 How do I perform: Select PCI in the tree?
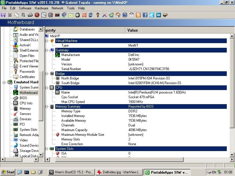[x=22, y=124]
